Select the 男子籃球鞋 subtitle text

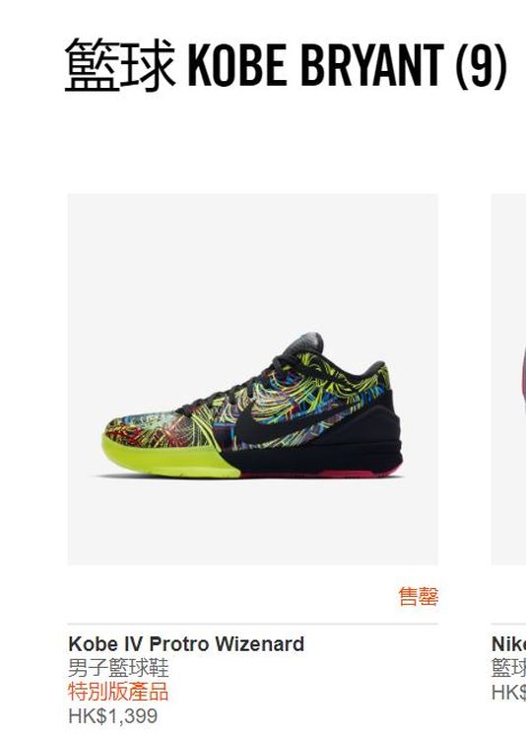click(118, 668)
